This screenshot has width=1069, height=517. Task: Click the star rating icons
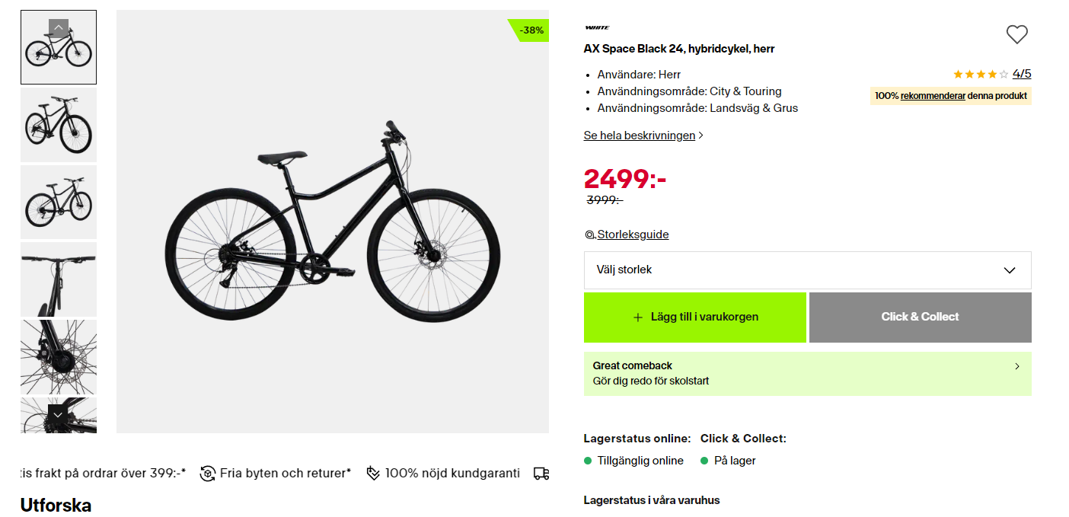click(981, 75)
